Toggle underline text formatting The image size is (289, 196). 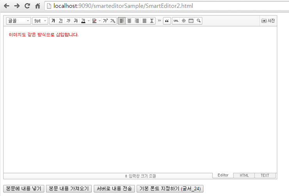[61, 21]
